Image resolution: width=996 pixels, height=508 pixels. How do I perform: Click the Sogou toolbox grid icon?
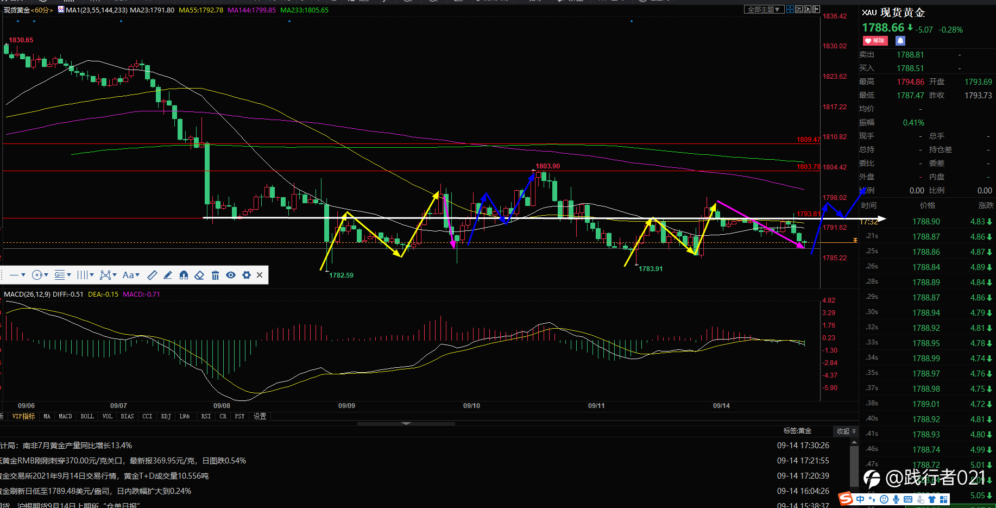tap(944, 499)
